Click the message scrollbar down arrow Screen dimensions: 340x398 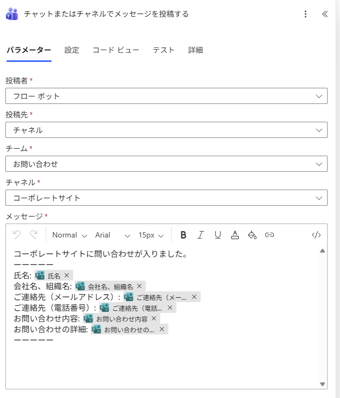[x=322, y=384]
